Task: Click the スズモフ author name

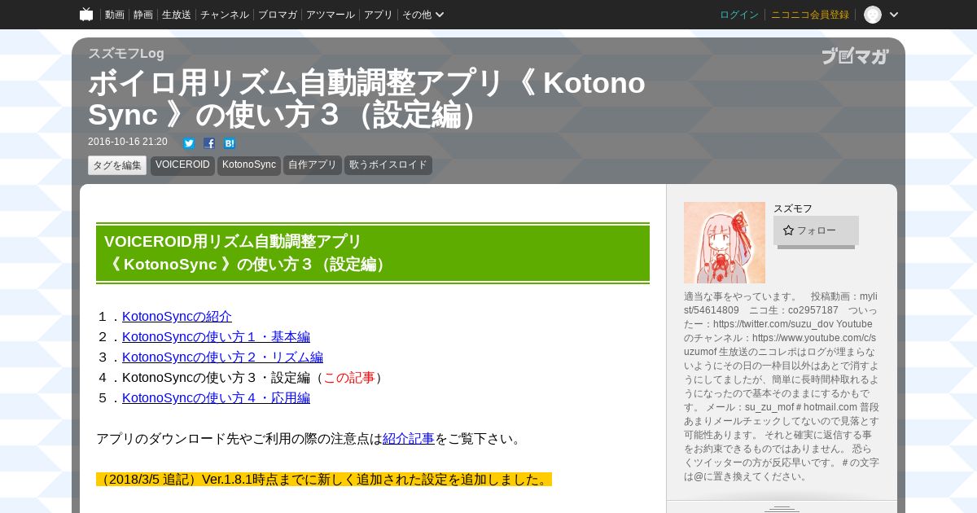Action: point(793,208)
